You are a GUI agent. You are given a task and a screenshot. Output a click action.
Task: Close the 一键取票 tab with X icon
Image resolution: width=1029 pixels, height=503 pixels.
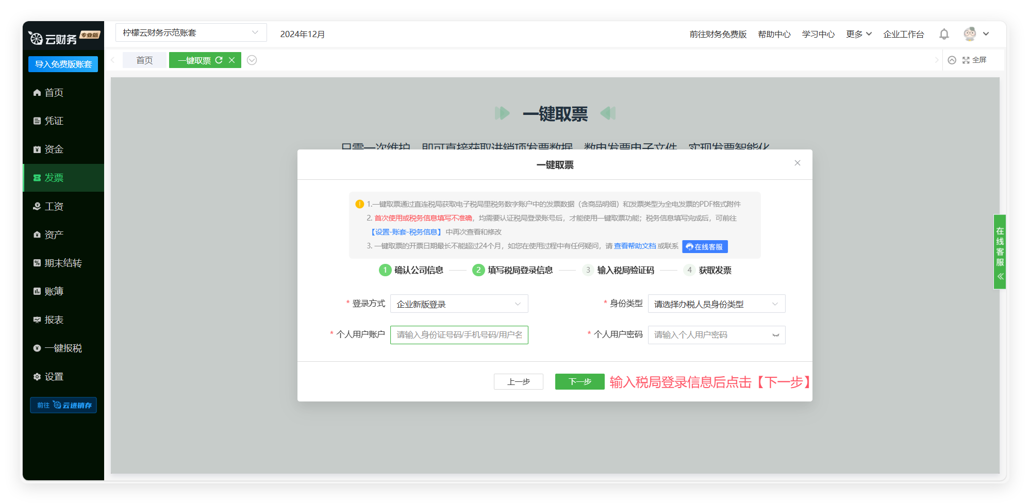232,60
